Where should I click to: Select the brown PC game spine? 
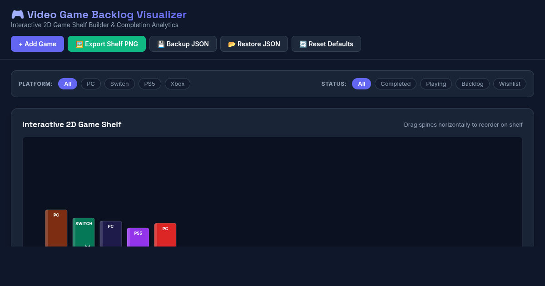click(x=56, y=228)
